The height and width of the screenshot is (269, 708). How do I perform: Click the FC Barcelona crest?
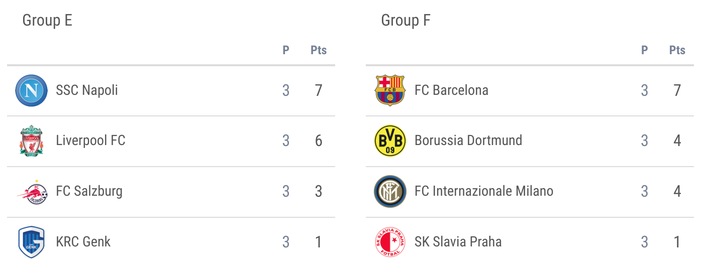[390, 91]
